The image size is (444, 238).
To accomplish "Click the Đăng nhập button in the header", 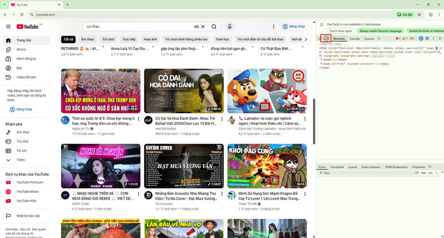I will pyautogui.click(x=294, y=27).
